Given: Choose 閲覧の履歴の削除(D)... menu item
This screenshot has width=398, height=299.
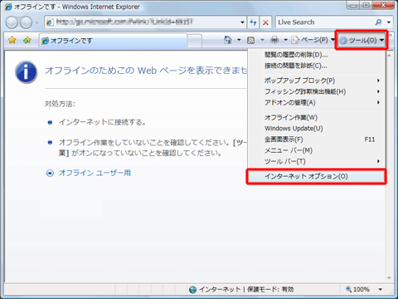Looking at the screenshot, I should tap(317, 55).
